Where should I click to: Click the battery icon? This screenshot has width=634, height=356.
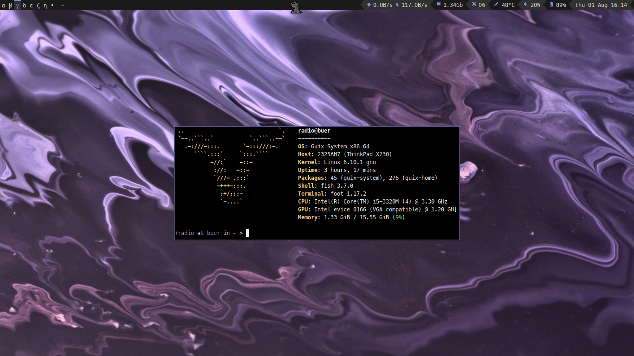click(551, 5)
